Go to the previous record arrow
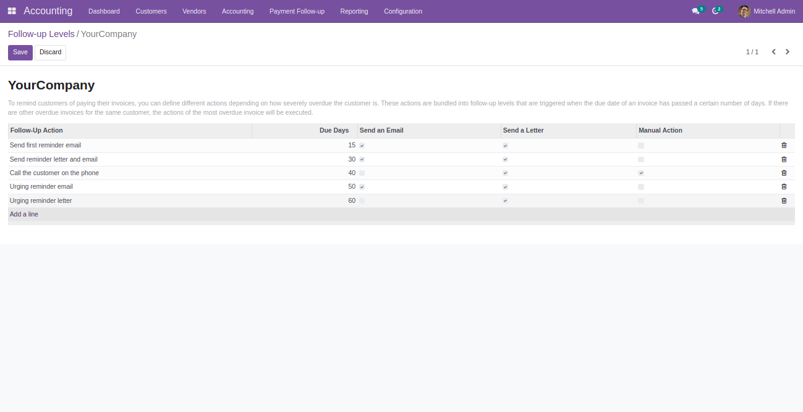The width and height of the screenshot is (803, 412). [x=773, y=52]
